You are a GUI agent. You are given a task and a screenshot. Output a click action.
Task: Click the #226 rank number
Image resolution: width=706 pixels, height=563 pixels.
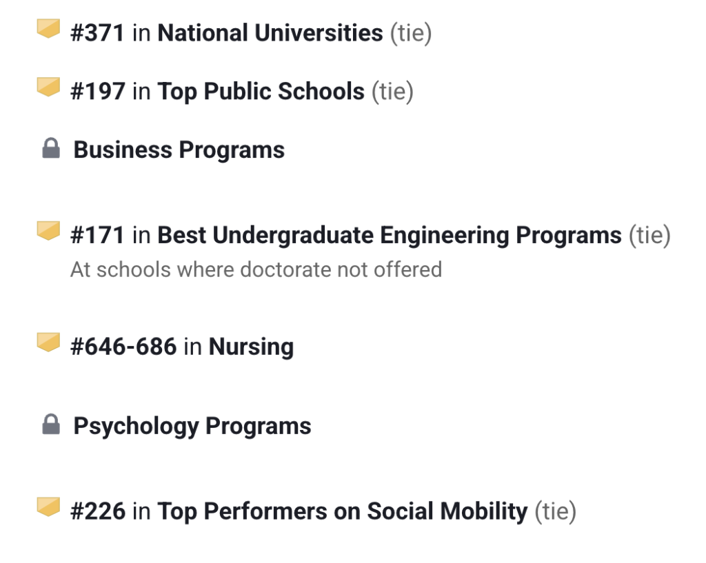[98, 512]
